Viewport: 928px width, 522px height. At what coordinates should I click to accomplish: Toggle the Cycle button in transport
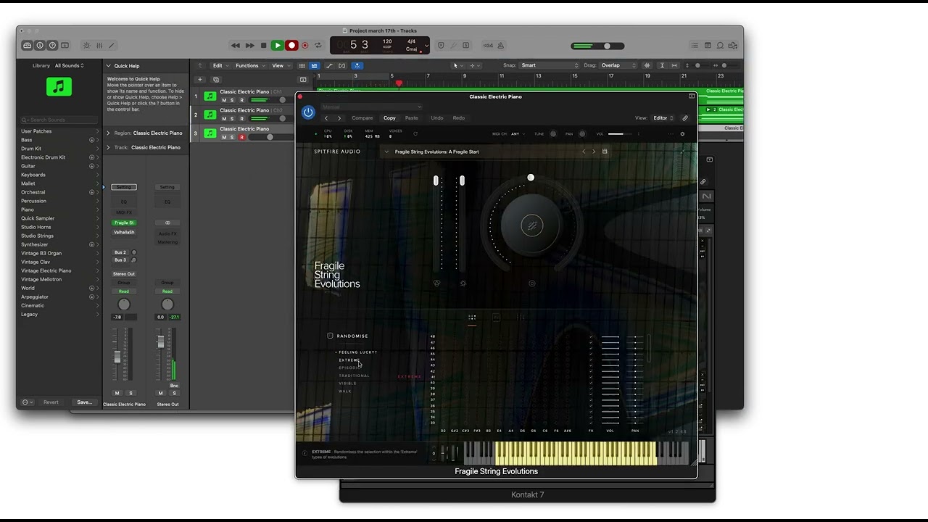(x=318, y=46)
